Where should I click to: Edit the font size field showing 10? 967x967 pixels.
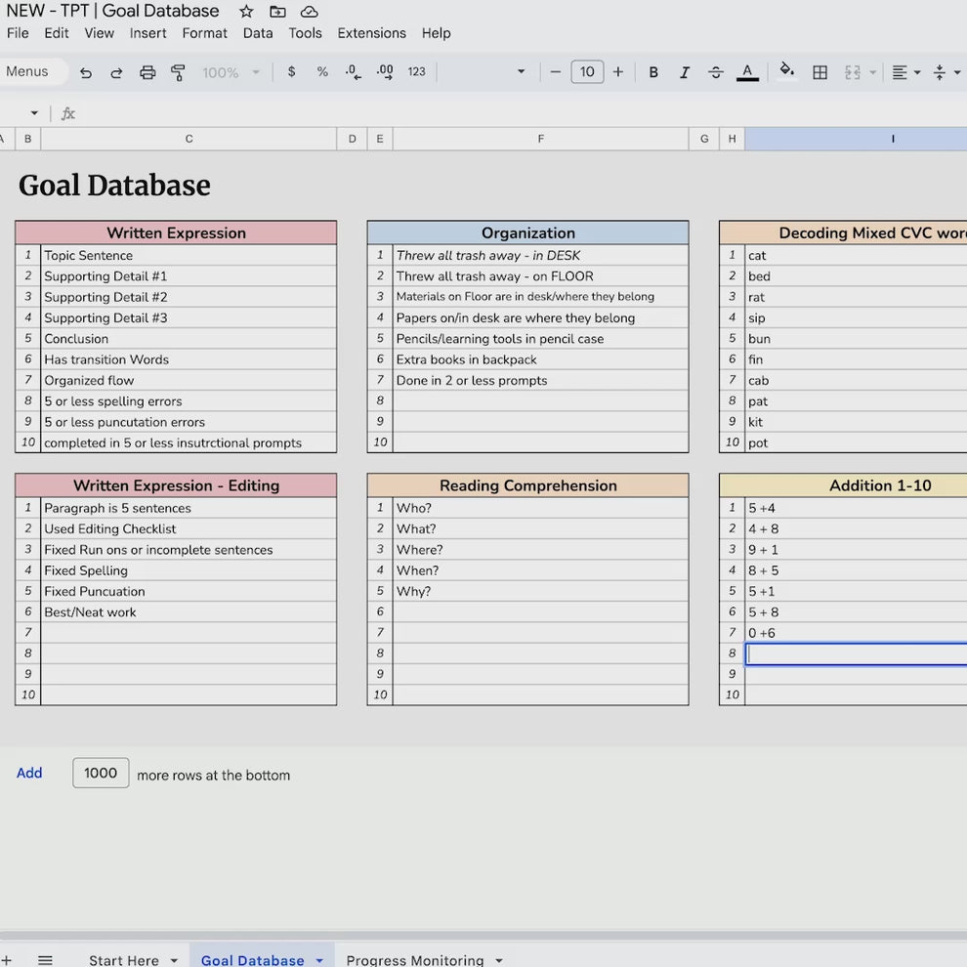[587, 72]
